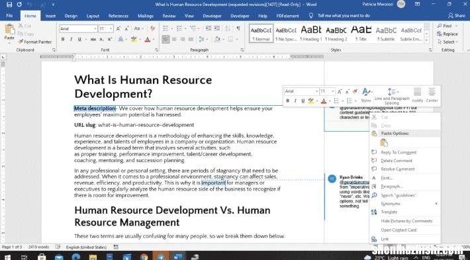Click the Paste button in Clipboard group
The height and width of the screenshot is (260, 470).
click(x=9, y=32)
